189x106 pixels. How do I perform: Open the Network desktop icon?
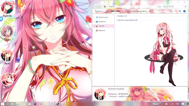point(7,33)
